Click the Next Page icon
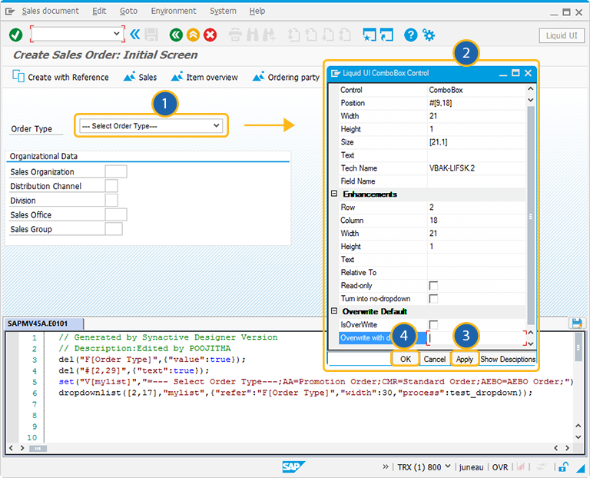Screen dimensions: 590x478 pos(328,35)
